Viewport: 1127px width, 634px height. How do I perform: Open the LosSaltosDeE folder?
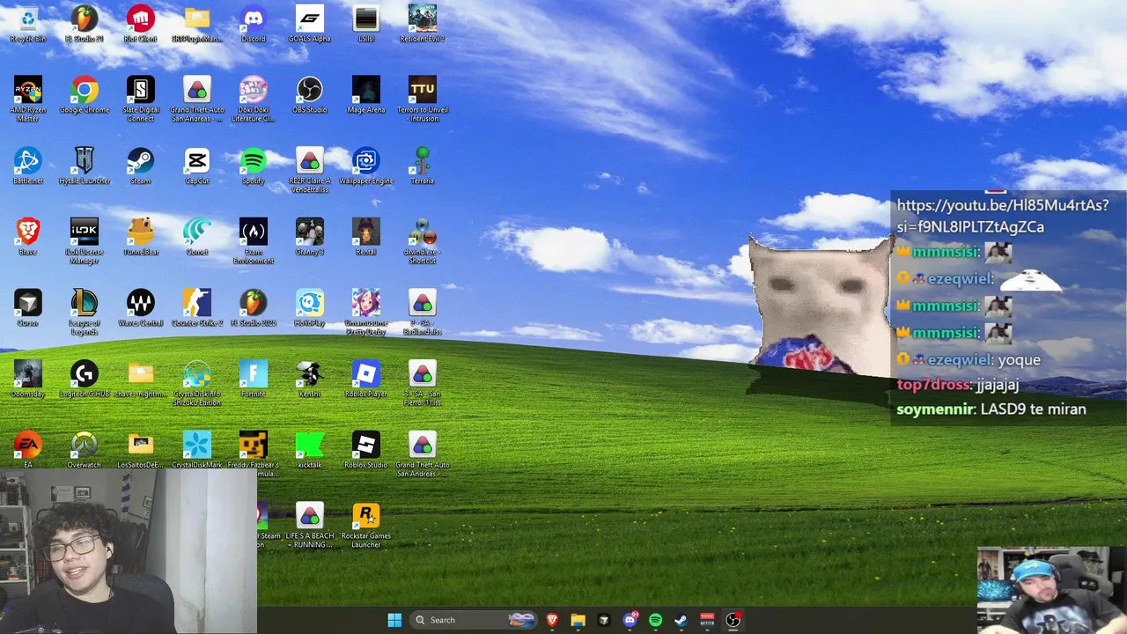point(141,450)
